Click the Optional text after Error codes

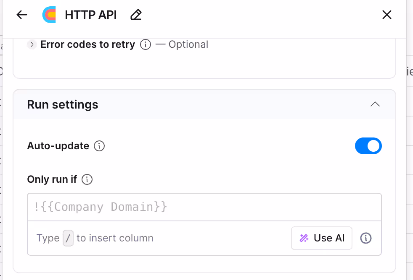pyautogui.click(x=188, y=44)
